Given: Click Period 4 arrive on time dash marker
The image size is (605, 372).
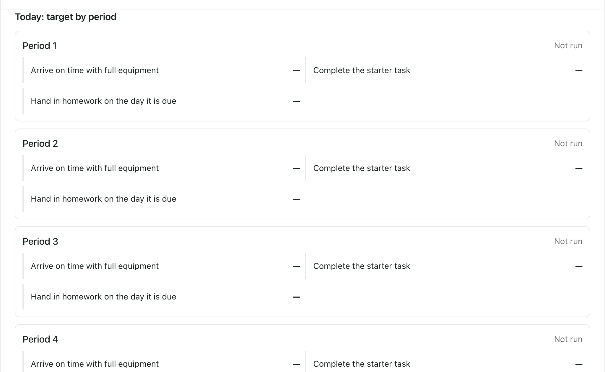Looking at the screenshot, I should point(296,364).
